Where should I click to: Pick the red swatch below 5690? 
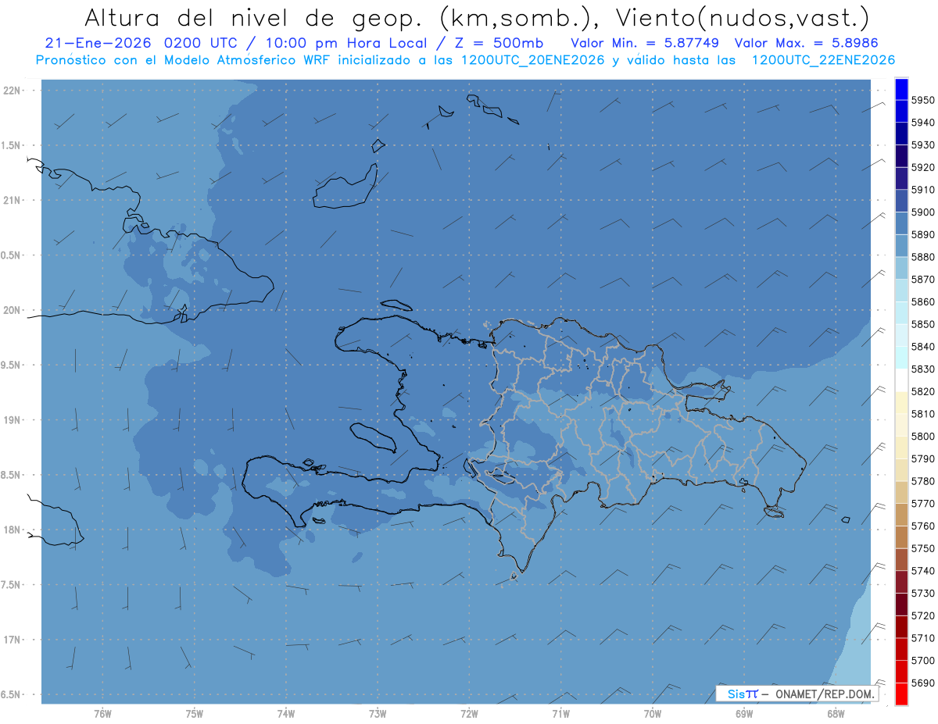901,694
